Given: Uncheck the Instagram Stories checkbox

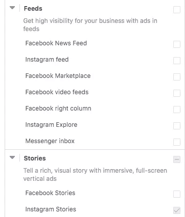Looking at the screenshot, I should coord(177,210).
